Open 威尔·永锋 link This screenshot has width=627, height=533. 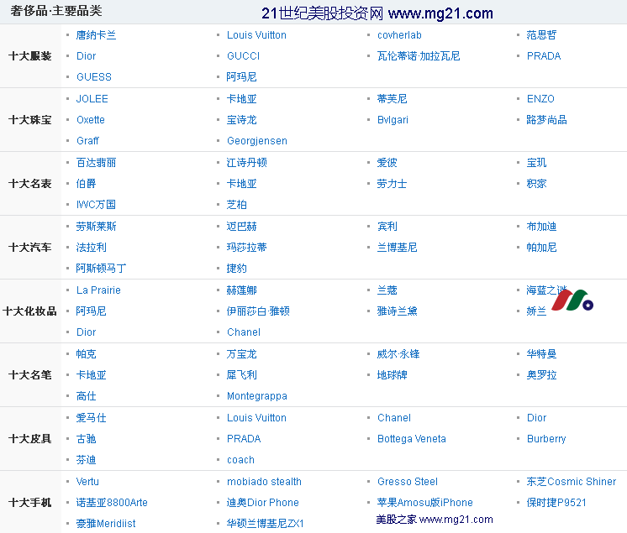click(398, 354)
